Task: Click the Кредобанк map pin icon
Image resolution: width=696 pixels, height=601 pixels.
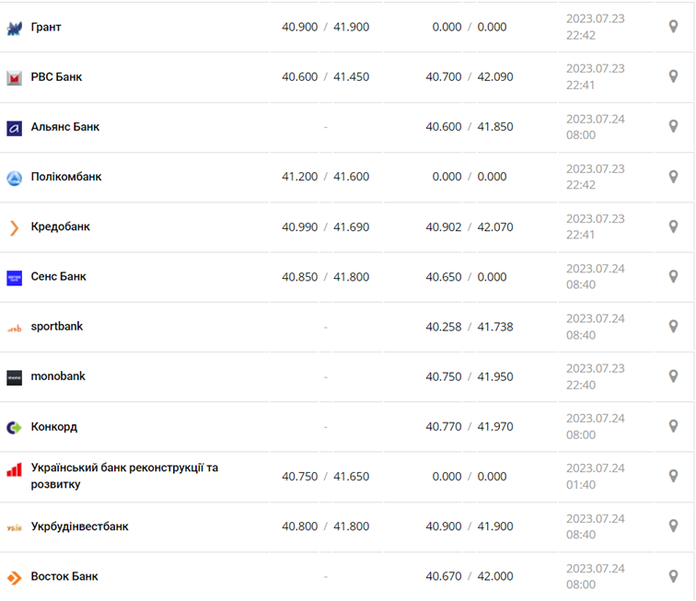Action: [x=673, y=226]
